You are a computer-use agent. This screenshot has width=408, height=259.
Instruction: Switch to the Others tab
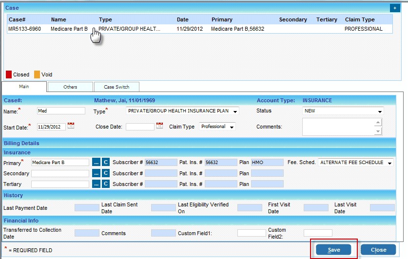(x=70, y=87)
